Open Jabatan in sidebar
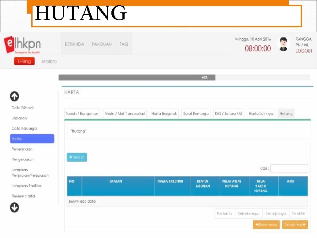The image size is (317, 238). pyautogui.click(x=19, y=118)
